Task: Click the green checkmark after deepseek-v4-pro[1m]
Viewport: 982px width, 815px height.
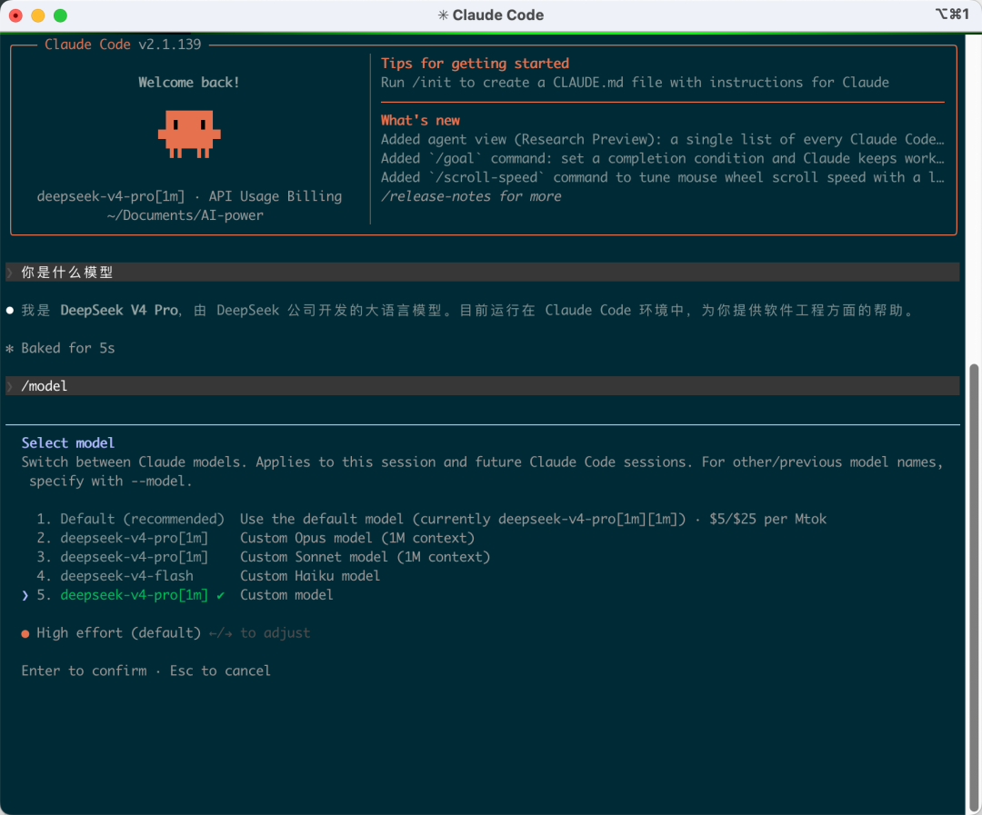Action: tap(220, 595)
